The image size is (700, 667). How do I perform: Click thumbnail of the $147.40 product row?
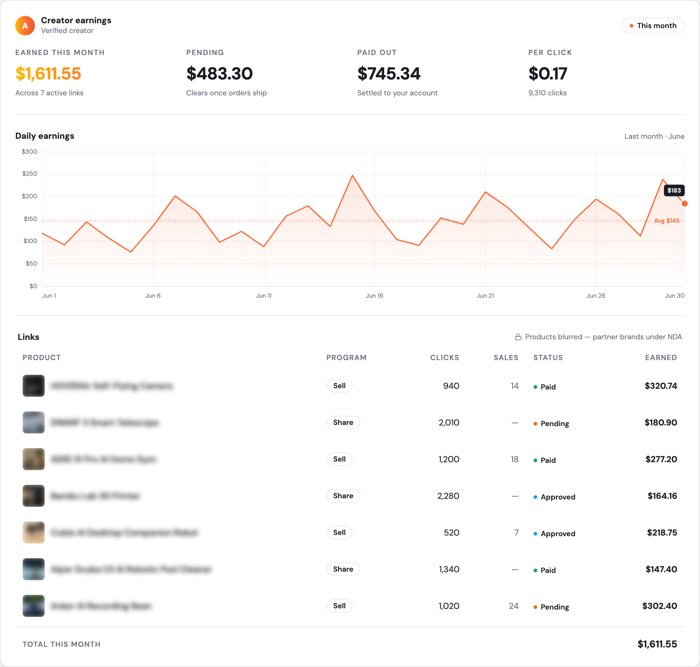coord(33,569)
